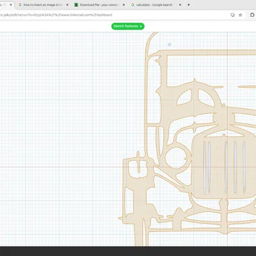Screen dimensions: 256x256
Task: Bookmark this page with the star icon
Action: [241, 15]
